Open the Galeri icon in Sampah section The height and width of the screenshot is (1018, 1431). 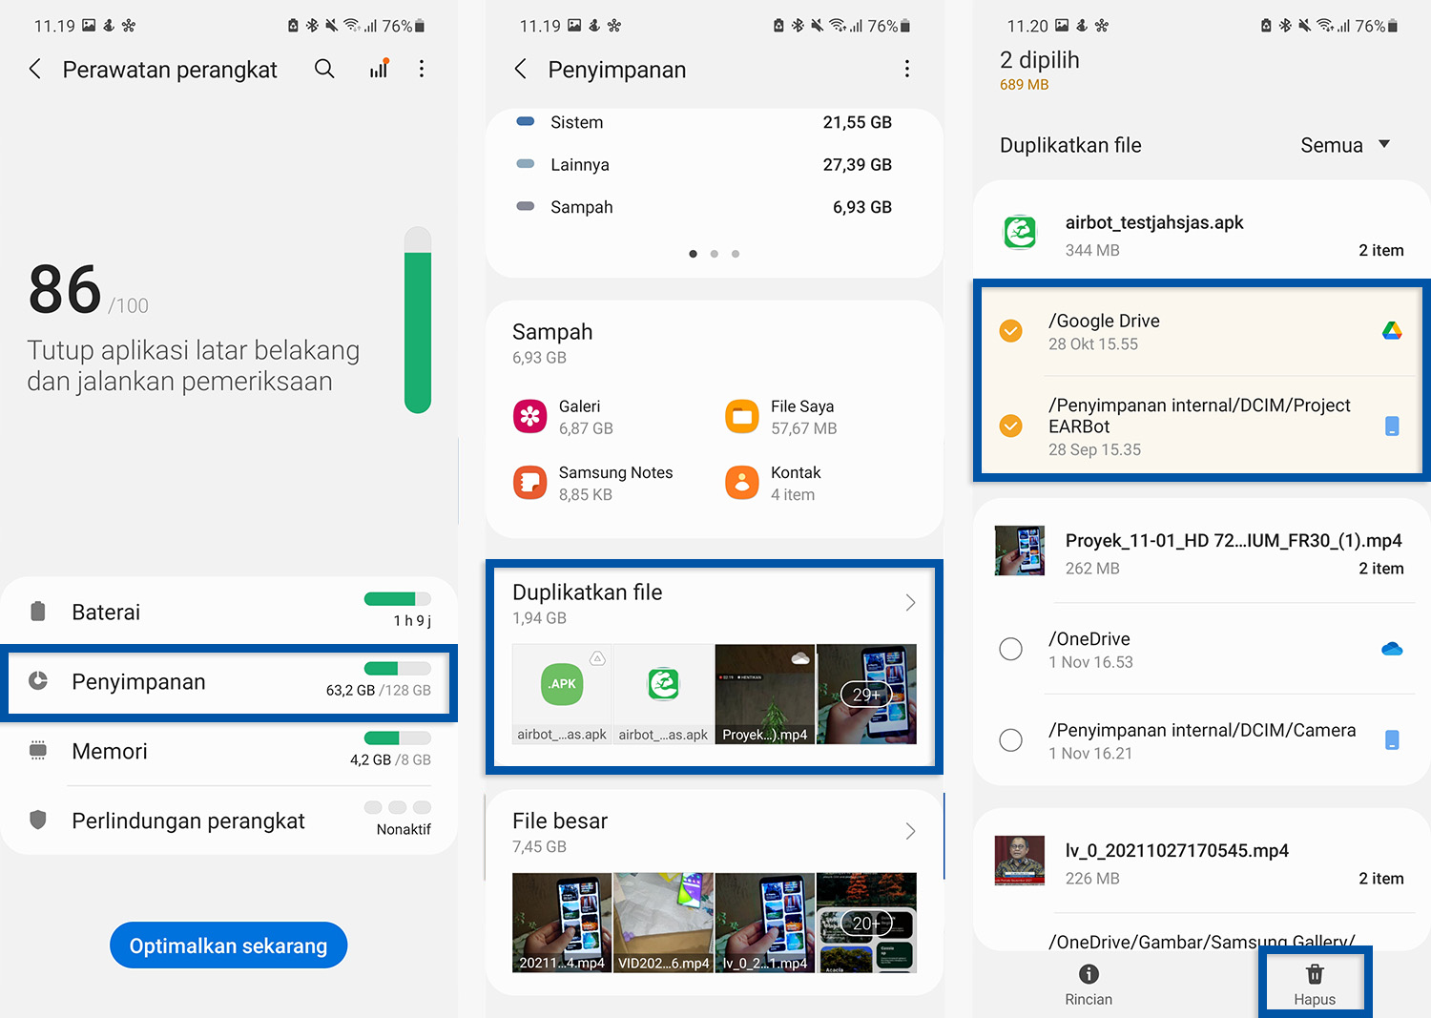coord(530,417)
